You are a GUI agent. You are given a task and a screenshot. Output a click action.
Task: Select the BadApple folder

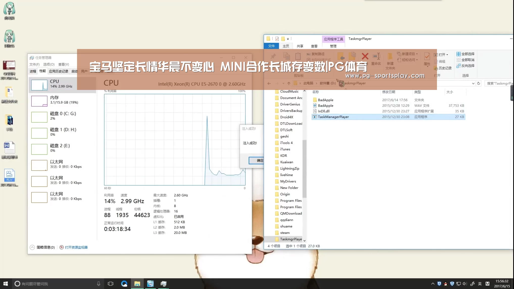click(x=388, y=100)
